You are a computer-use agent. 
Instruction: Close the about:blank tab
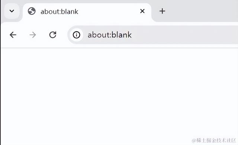point(142,11)
